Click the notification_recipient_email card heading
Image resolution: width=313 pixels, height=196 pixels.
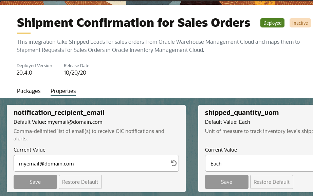pyautogui.click(x=59, y=113)
